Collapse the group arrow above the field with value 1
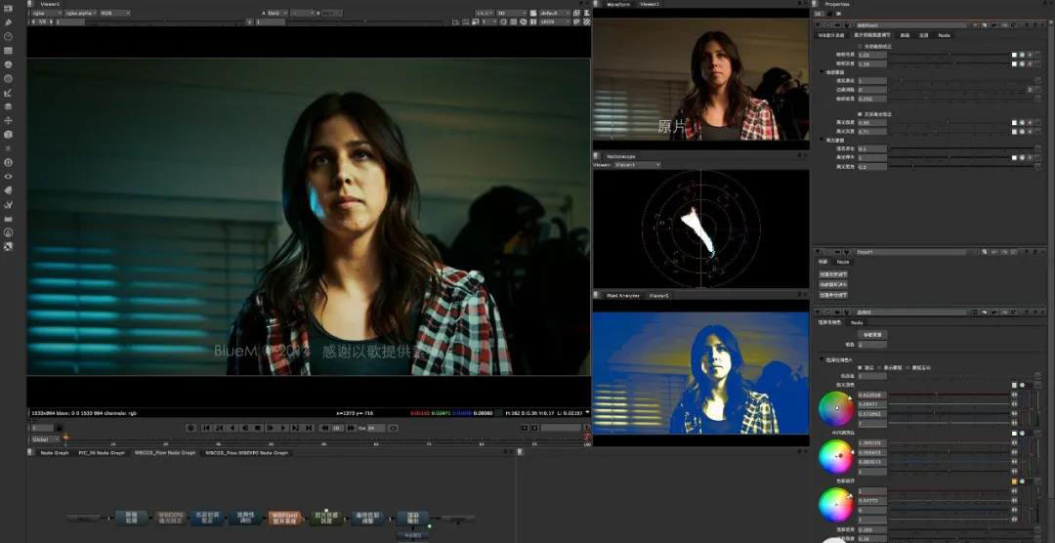The image size is (1055, 543). coord(822,72)
